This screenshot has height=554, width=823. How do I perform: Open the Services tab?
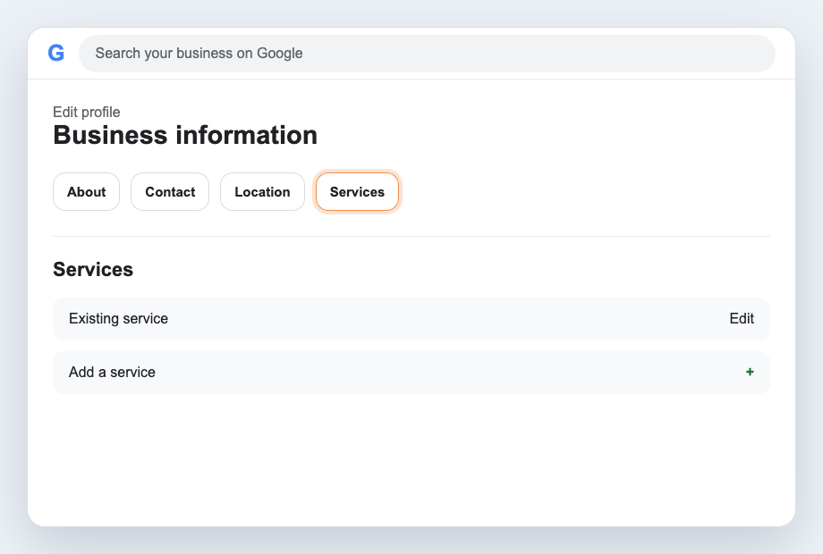358,192
